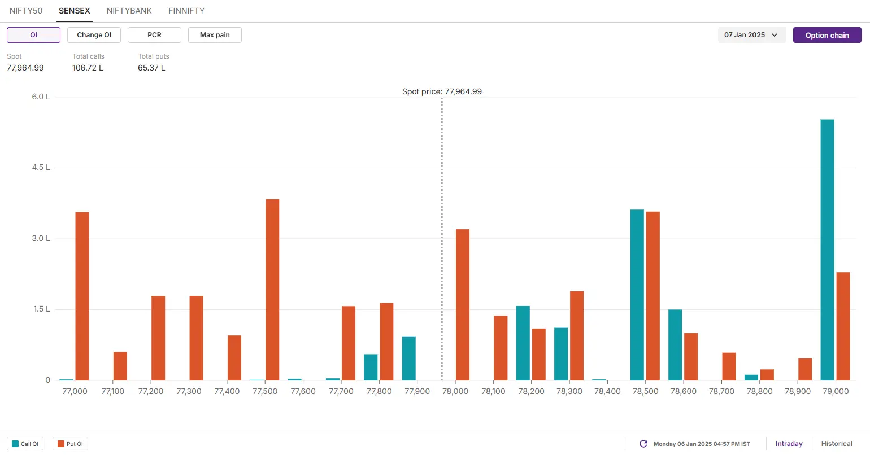
Task: Open the expiry date dropdown 07 Jan 2025
Action: click(x=751, y=35)
